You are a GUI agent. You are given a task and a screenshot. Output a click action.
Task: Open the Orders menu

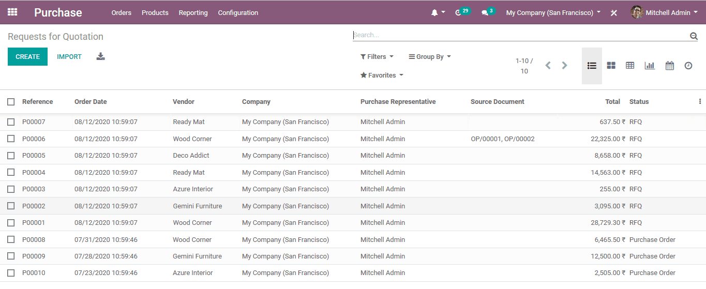point(122,12)
